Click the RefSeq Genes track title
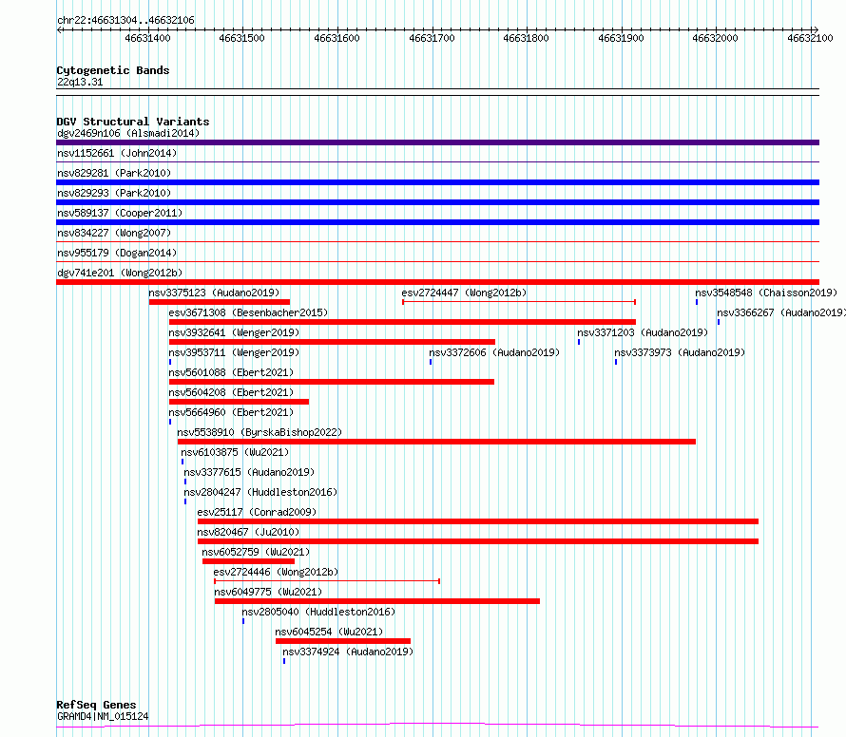This screenshot has height=737, width=846. point(96,705)
